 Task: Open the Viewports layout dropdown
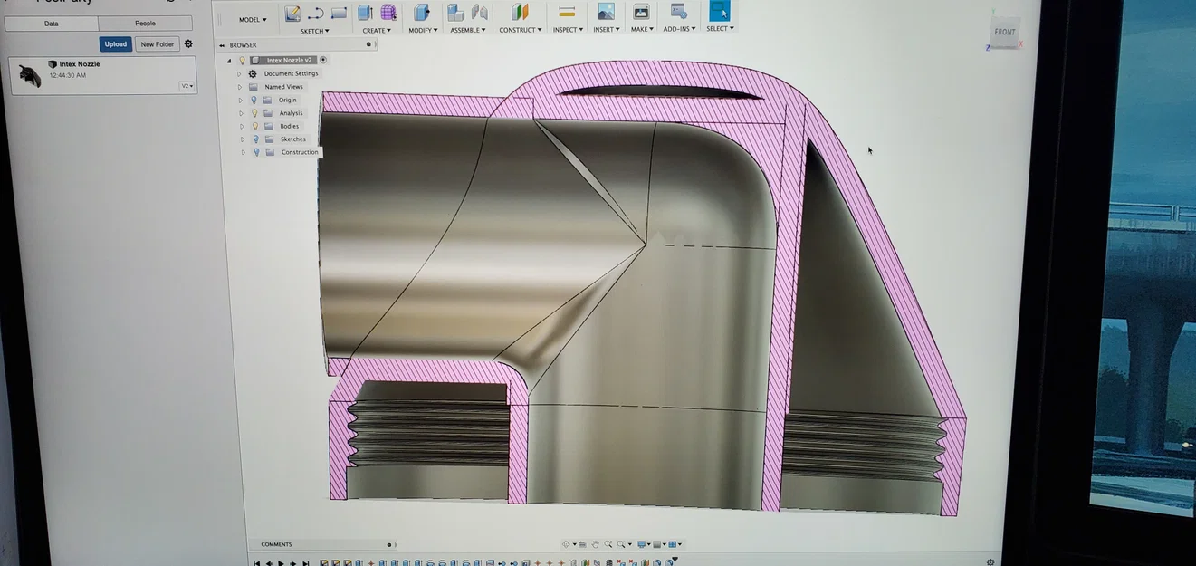(x=675, y=544)
